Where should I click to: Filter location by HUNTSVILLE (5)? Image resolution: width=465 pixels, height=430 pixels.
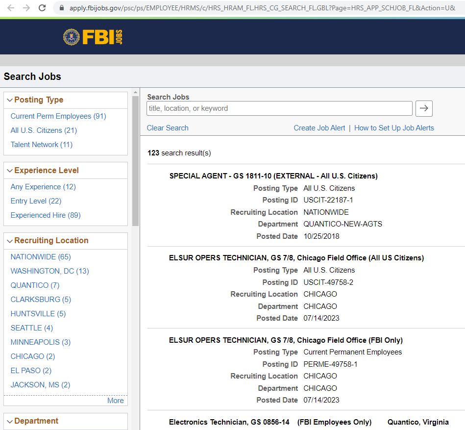pos(38,314)
